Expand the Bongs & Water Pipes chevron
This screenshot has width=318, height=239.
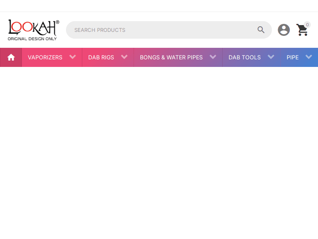tap(213, 57)
